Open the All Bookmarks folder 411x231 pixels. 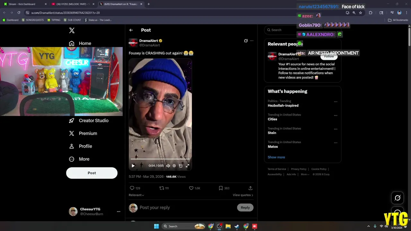point(398,20)
